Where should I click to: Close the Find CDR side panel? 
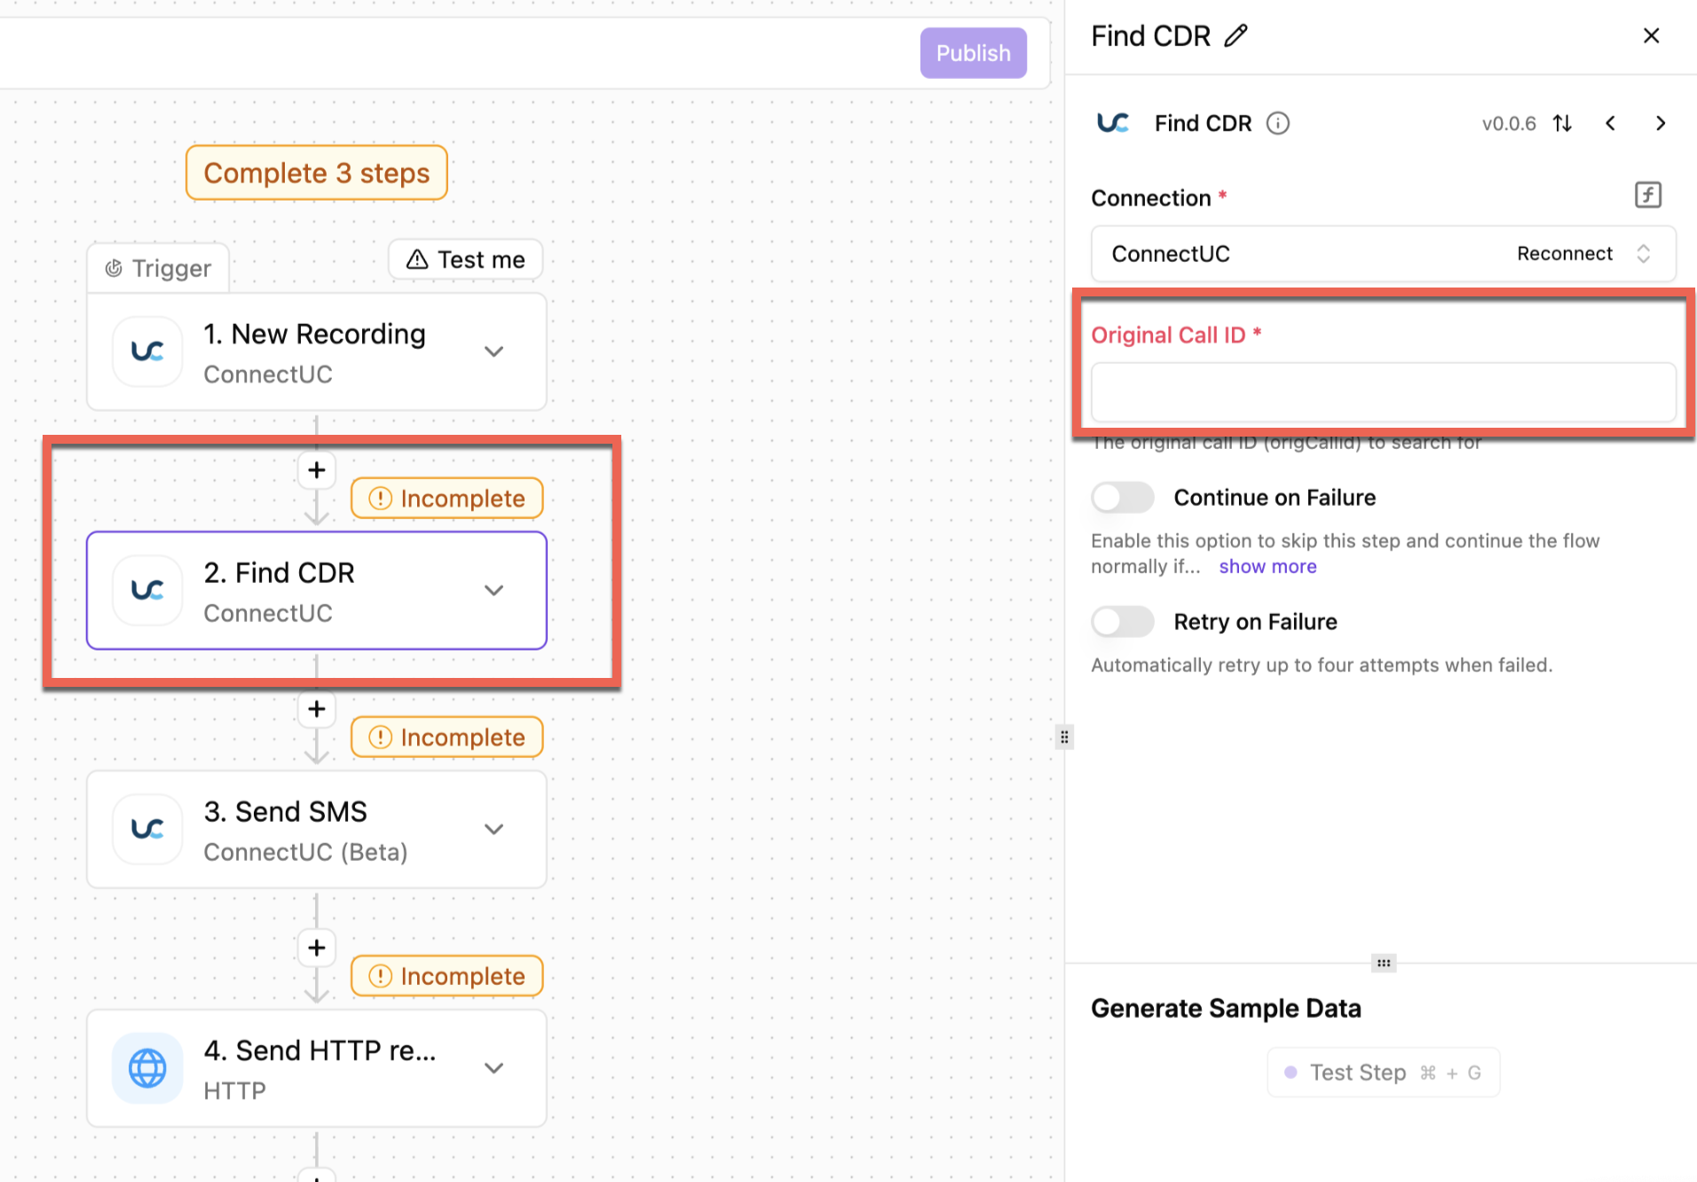tap(1651, 35)
